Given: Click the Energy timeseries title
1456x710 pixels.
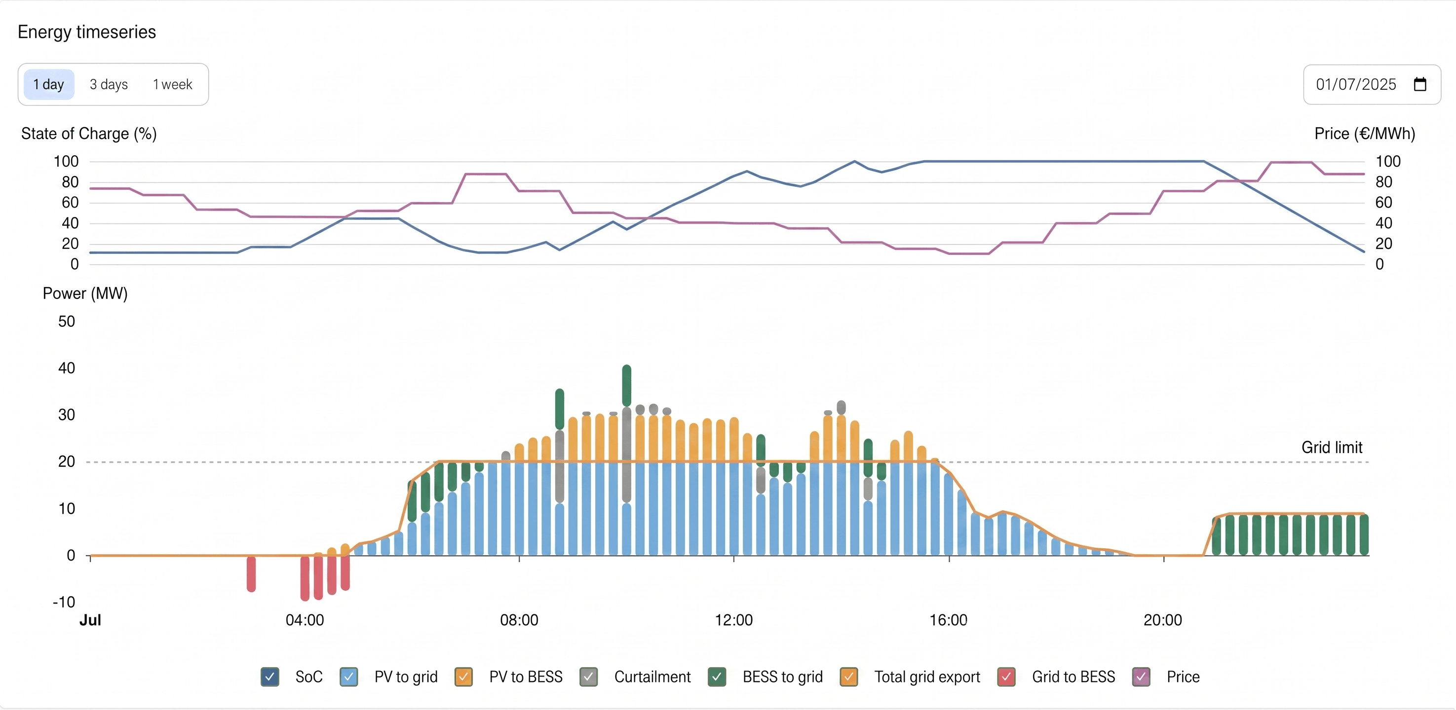Looking at the screenshot, I should point(86,32).
